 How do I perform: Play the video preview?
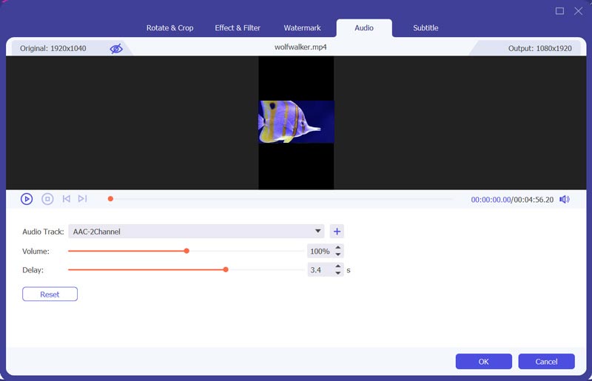[27, 199]
